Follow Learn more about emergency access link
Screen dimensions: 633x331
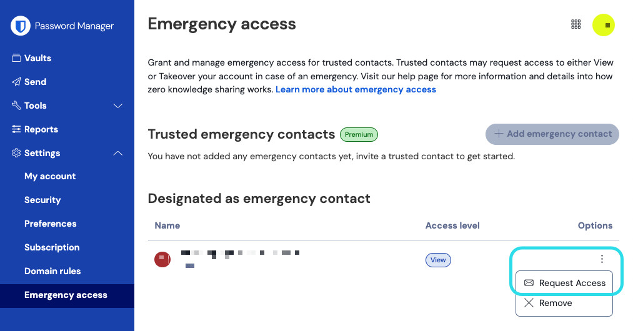[x=356, y=89]
